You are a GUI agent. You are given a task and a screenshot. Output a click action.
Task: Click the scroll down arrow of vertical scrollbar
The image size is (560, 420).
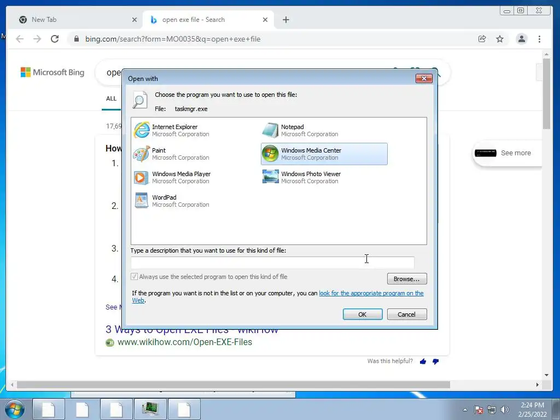pyautogui.click(x=546, y=375)
